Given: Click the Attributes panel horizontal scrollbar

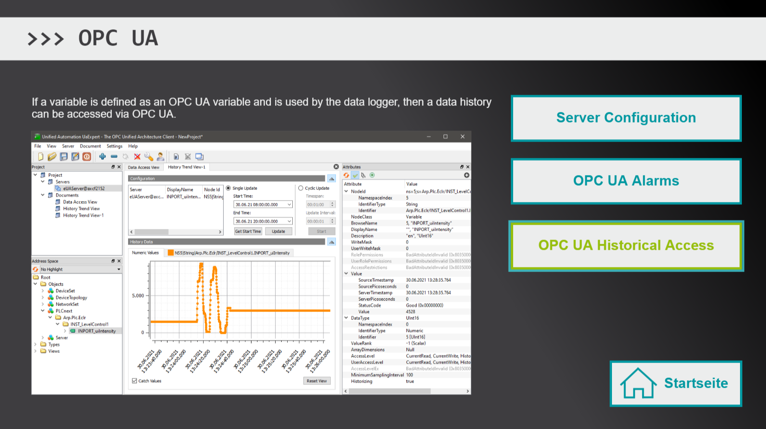Looking at the screenshot, I should tap(406, 391).
